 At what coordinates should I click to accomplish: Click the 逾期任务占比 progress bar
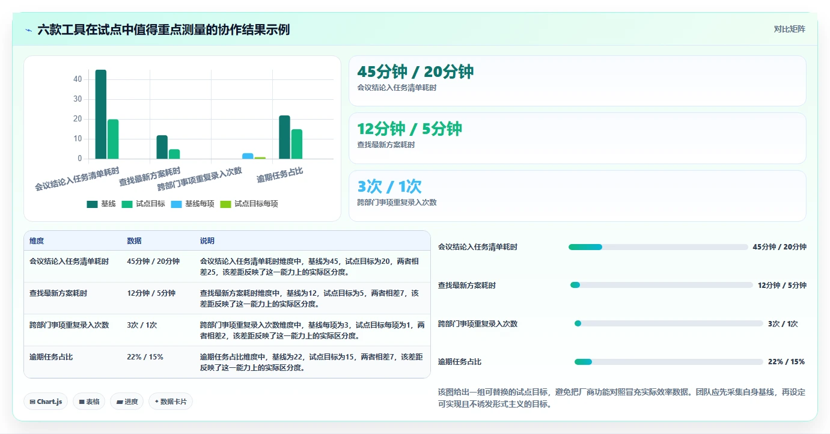(x=669, y=362)
